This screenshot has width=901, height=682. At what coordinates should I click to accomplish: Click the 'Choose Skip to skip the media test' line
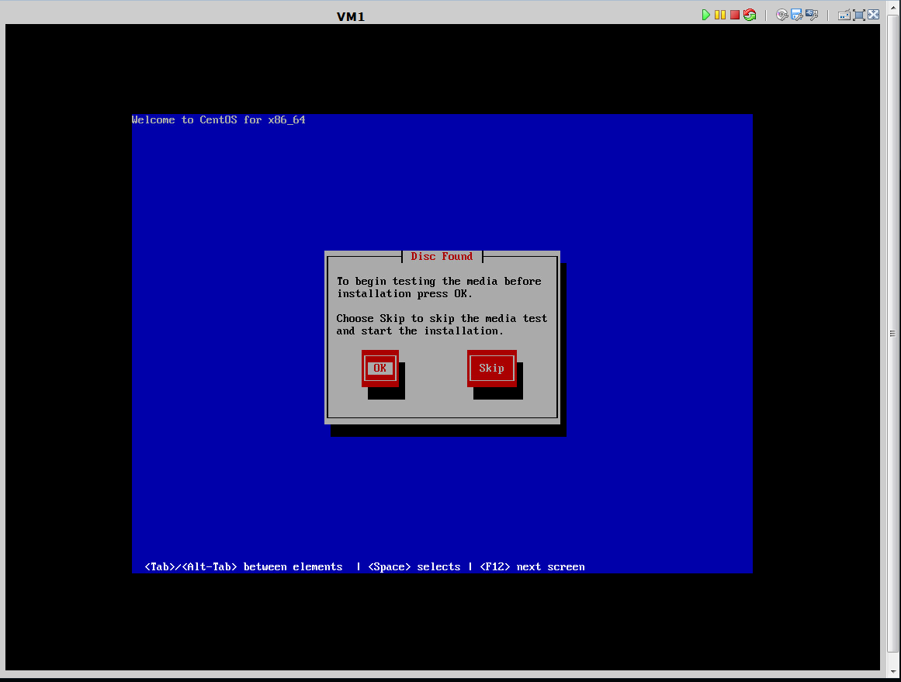[x=442, y=318]
